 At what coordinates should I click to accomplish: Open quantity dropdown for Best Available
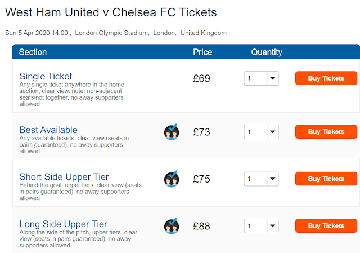tap(262, 132)
